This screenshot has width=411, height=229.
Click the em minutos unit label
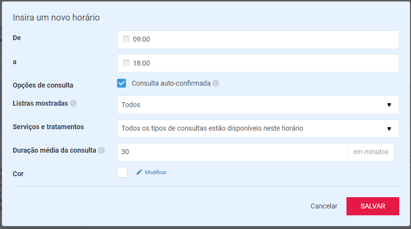[370, 152]
